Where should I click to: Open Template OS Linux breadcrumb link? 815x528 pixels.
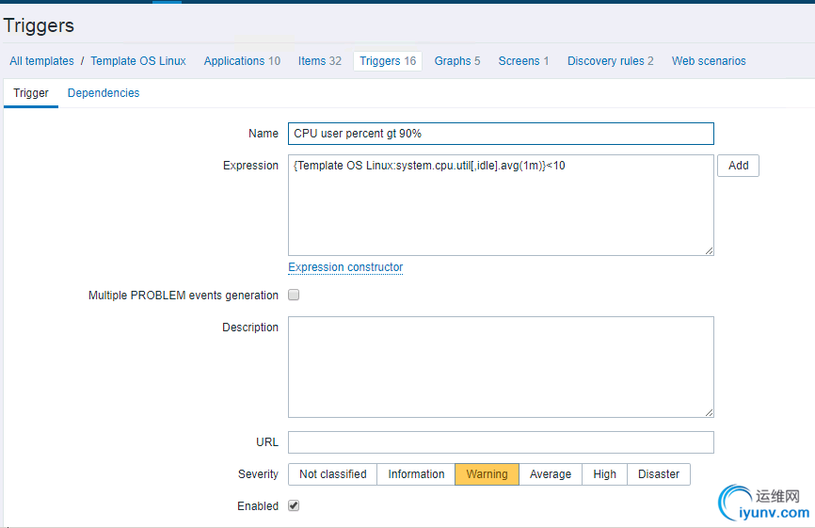point(138,61)
